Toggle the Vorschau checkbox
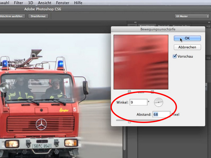The height and width of the screenshot is (158, 211). [175, 56]
